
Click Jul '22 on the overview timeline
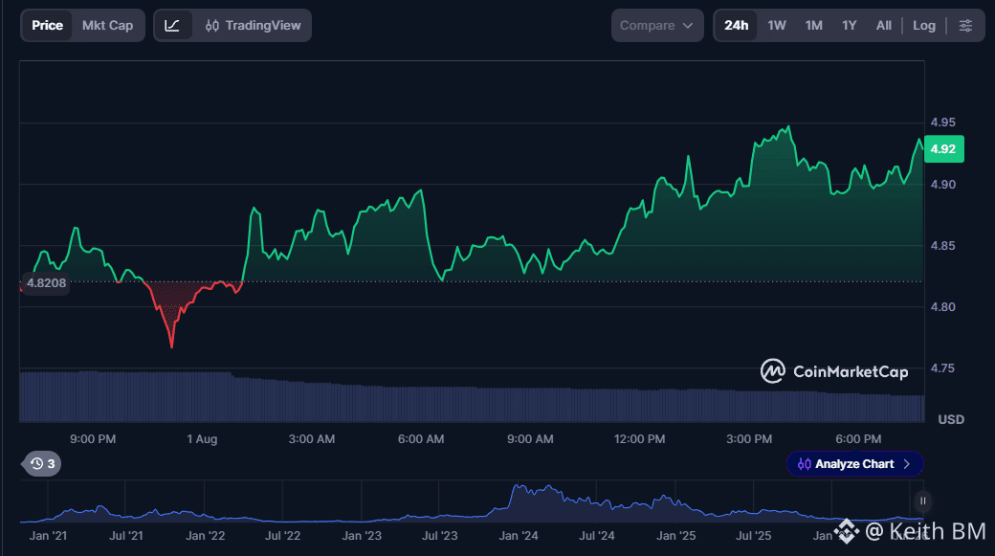(282, 536)
